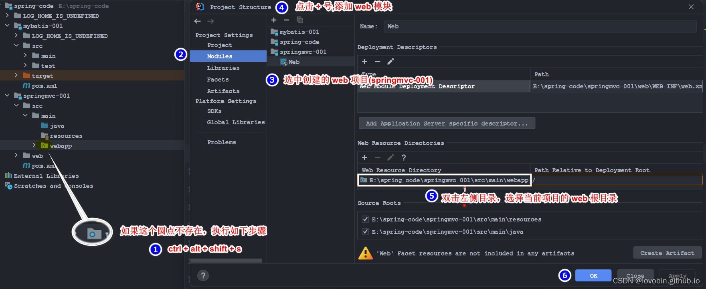The width and height of the screenshot is (706, 289).
Task: Expand the target folder
Action: point(16,76)
